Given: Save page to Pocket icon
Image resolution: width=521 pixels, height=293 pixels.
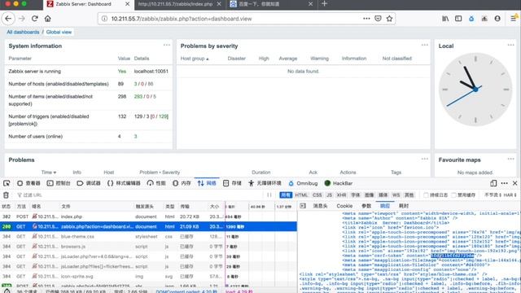Looking at the screenshot, I should (378, 19).
